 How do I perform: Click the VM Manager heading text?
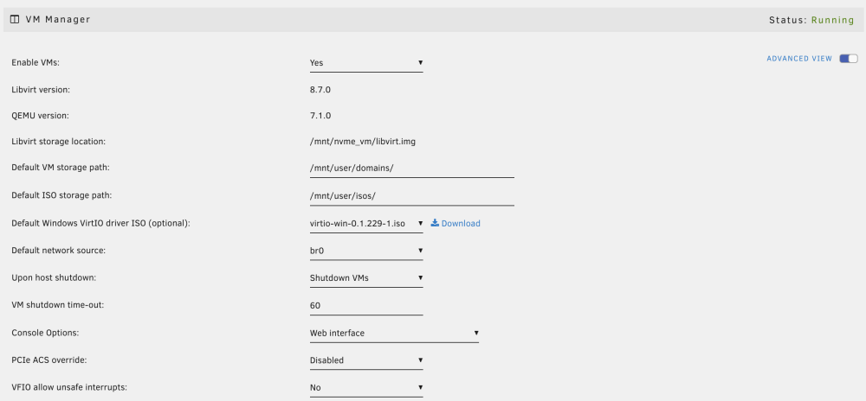pos(58,20)
